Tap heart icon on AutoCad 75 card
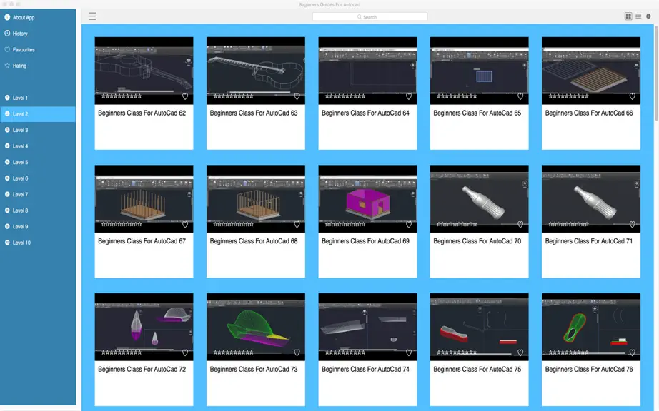The image size is (659, 411). 520,353
